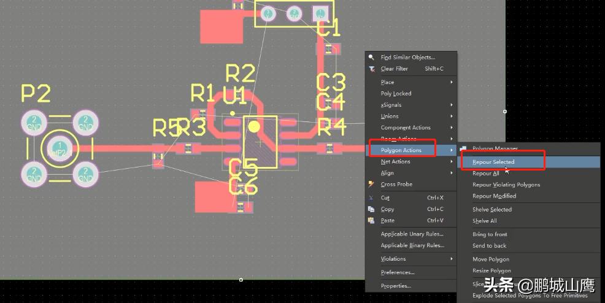
Task: Click the Find Similar Objects magnifier icon
Action: [x=371, y=58]
